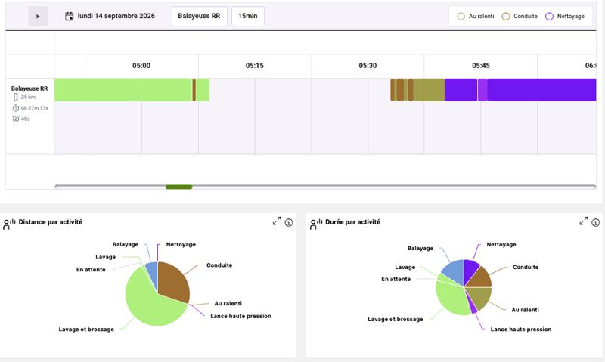Click the Balayage slice in Durée pie
The width and height of the screenshot is (605, 362).
pyautogui.click(x=455, y=270)
